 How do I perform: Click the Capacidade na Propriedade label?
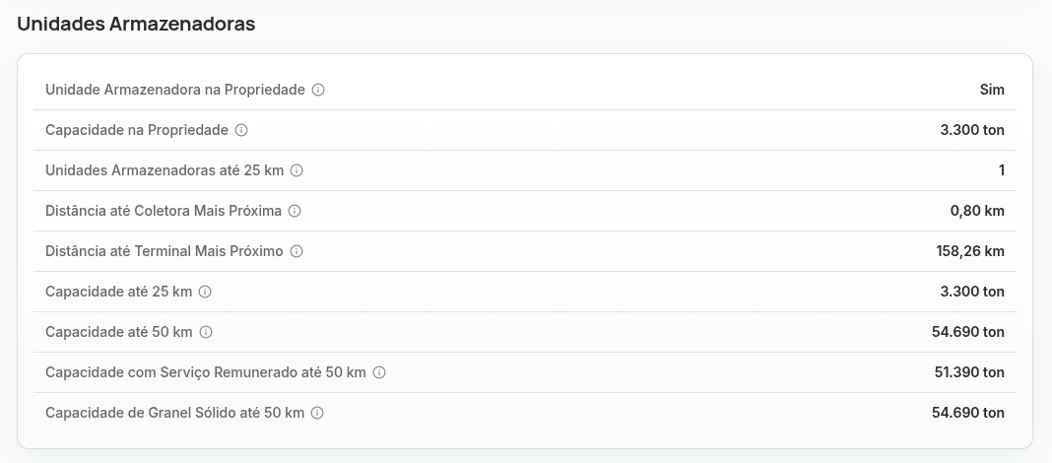coord(137,130)
